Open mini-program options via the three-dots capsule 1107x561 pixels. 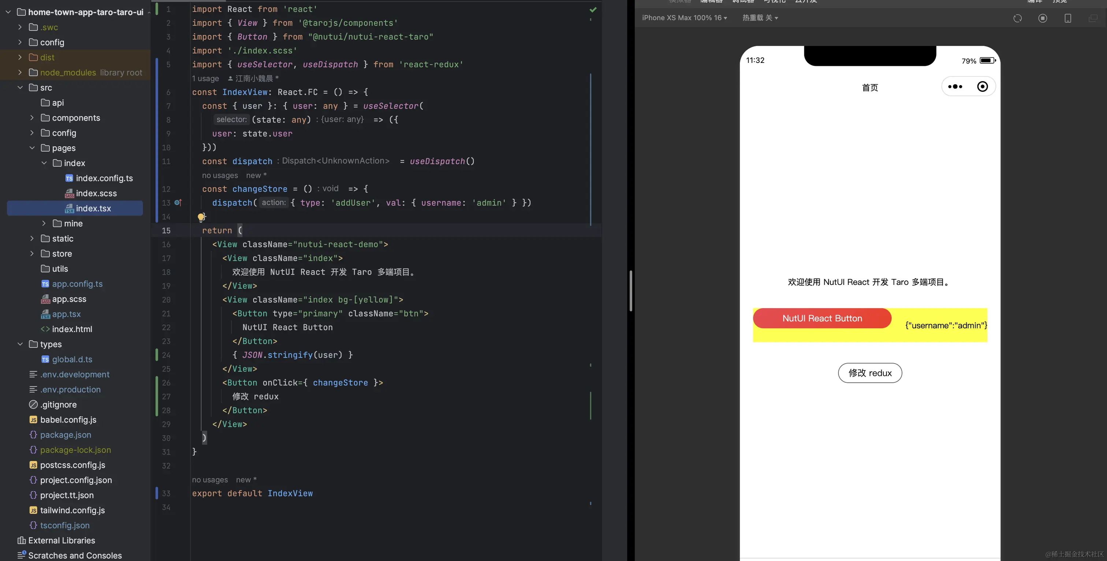(956, 86)
